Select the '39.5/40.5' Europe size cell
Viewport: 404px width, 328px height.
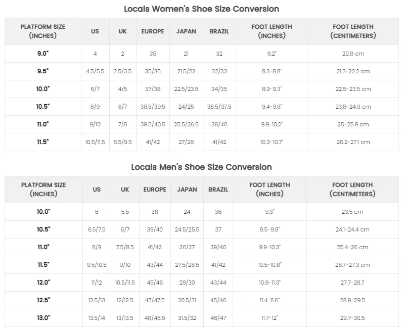pyautogui.click(x=153, y=124)
